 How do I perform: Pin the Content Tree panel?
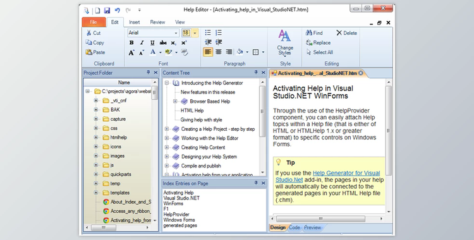256,73
